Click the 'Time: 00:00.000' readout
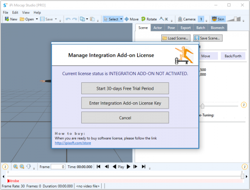250x190 pixels. [x=80, y=167]
